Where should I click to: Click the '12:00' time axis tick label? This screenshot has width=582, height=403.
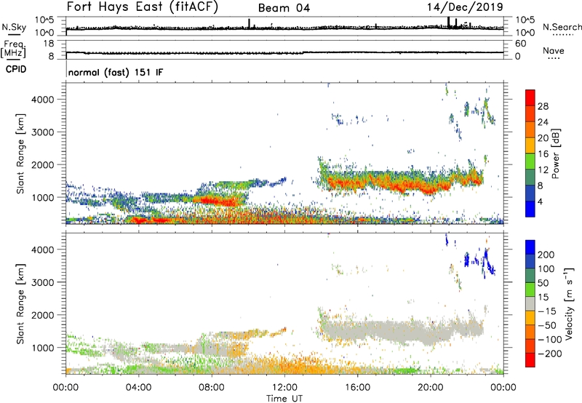[284, 388]
